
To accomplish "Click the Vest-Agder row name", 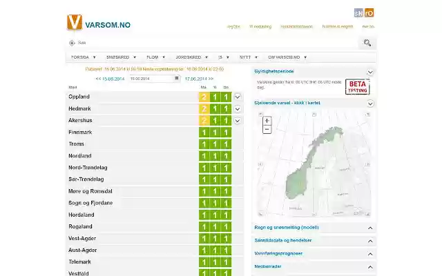I will coord(82,238).
